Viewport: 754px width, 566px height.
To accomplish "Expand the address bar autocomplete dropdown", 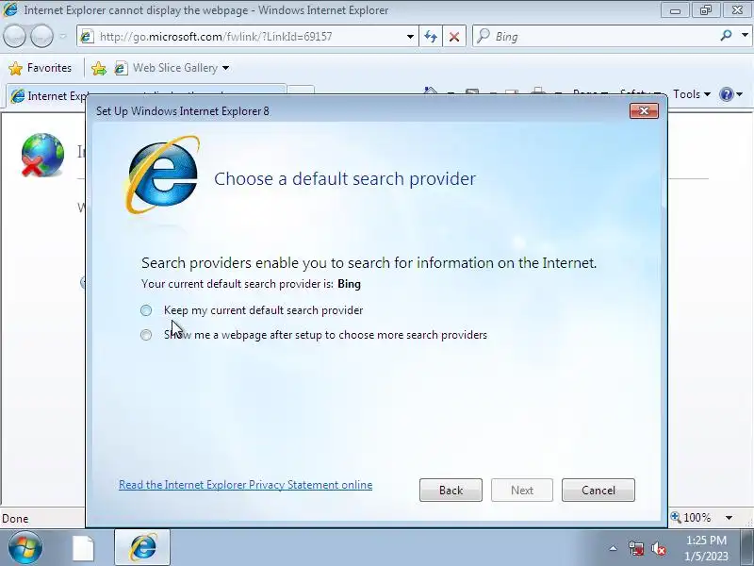I will pyautogui.click(x=410, y=37).
